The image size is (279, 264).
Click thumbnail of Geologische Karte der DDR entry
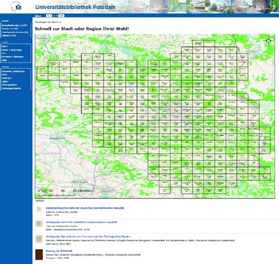pos(39,223)
